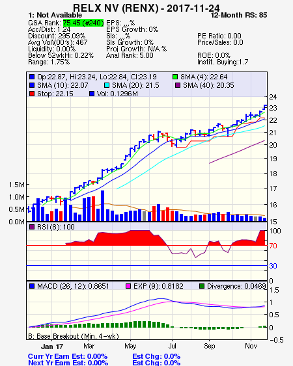Viewport: 293px width, 366px height.
Task: Click the Jul x-axis label
Action: point(172,346)
